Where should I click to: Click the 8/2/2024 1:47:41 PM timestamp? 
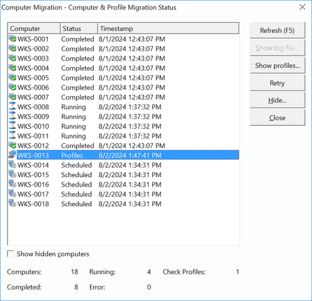[x=130, y=156]
